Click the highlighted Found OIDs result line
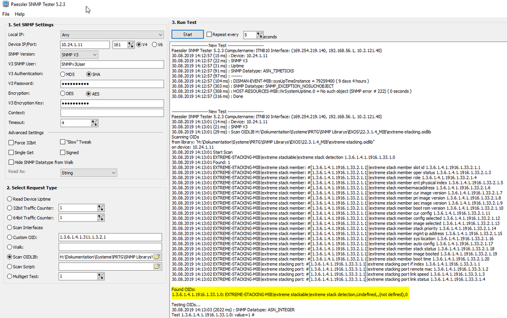This screenshot has height=318, width=507. (x=290, y=295)
